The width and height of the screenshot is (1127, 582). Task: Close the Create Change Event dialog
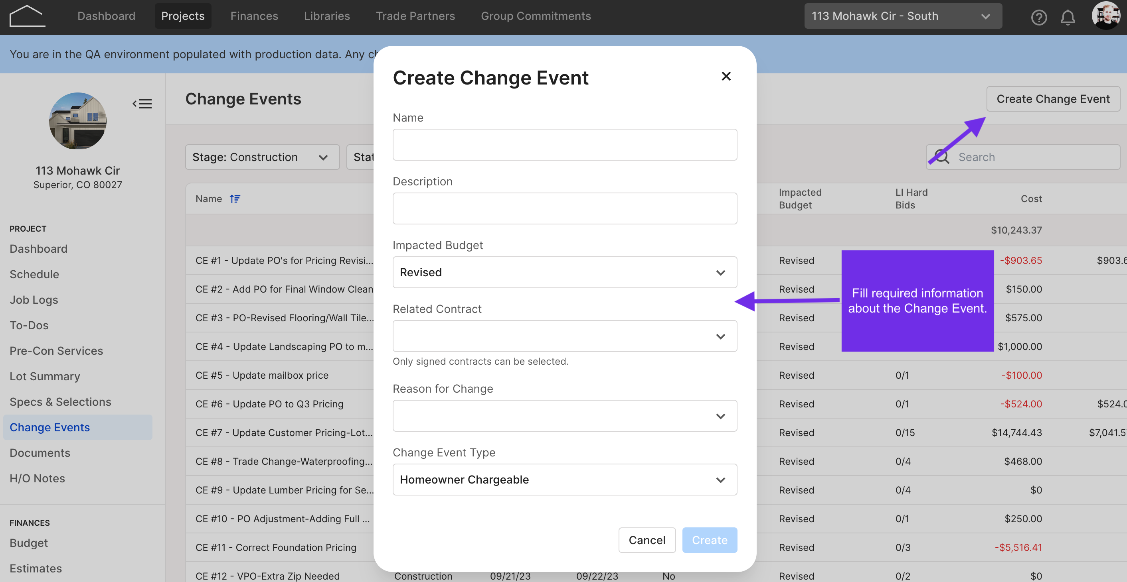point(726,76)
